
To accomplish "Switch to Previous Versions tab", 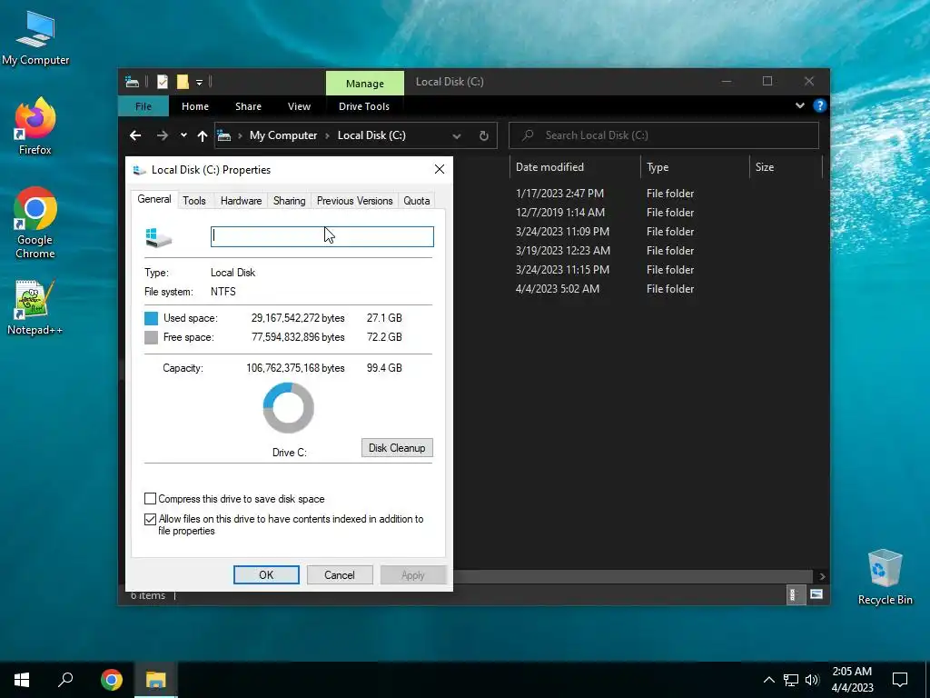I will [355, 201].
